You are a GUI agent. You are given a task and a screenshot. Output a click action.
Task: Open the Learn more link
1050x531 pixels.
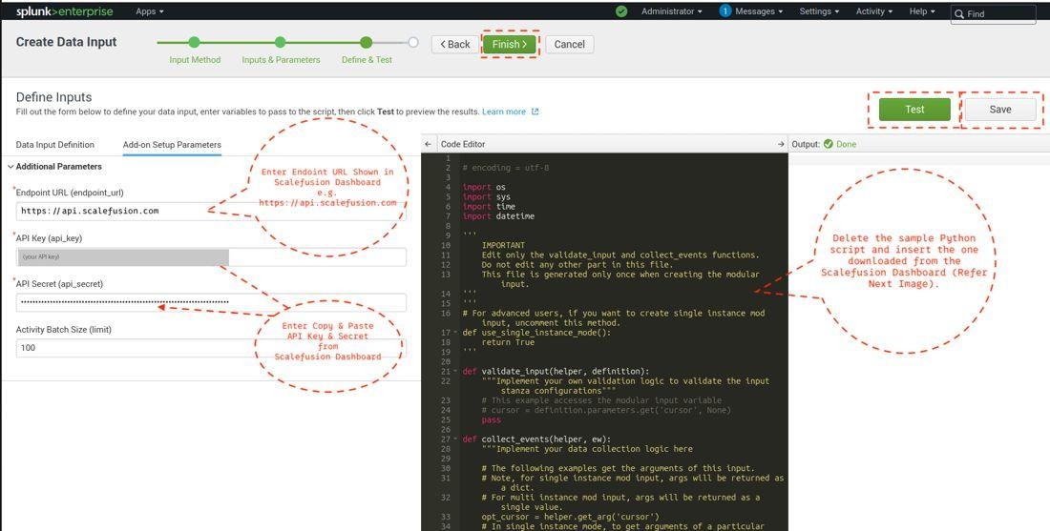click(504, 112)
